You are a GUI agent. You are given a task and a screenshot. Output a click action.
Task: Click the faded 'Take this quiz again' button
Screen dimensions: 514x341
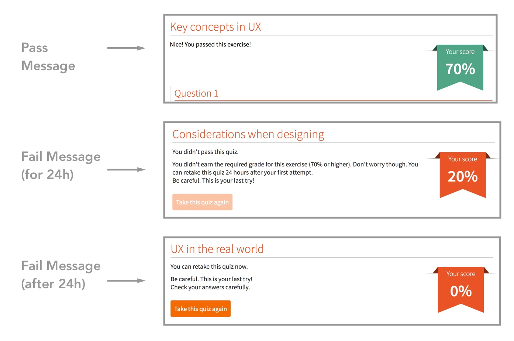click(x=202, y=202)
